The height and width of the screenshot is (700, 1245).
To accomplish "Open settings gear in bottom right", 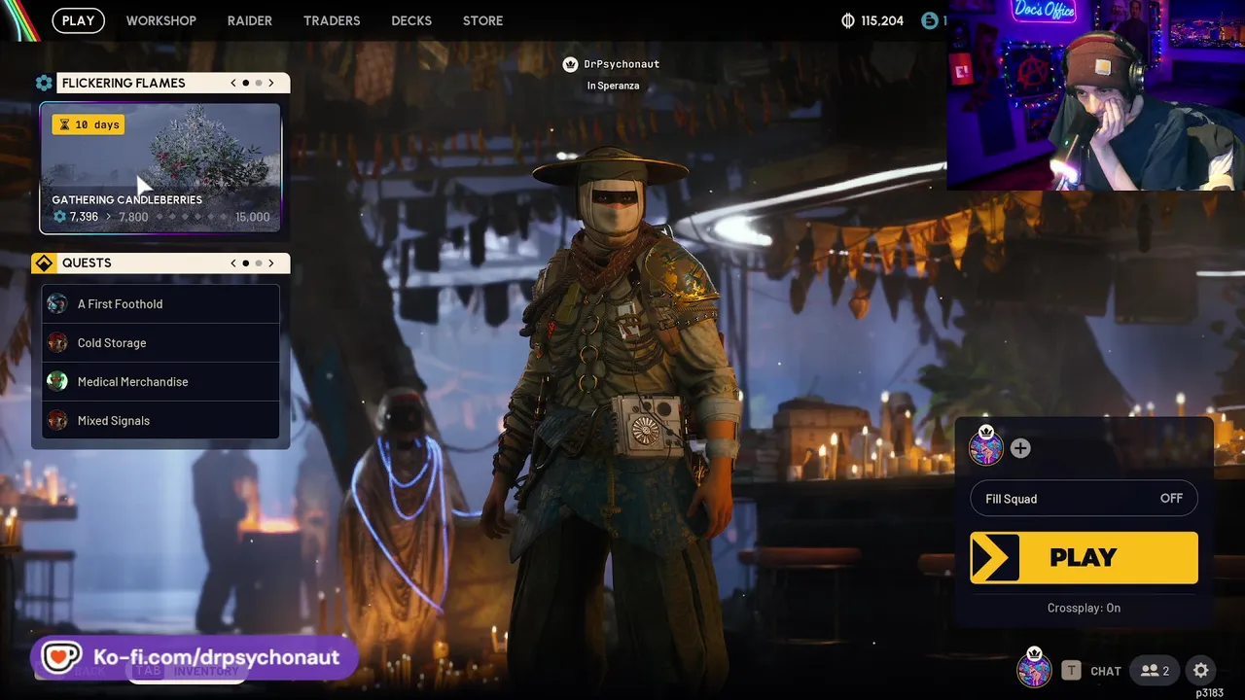I will point(1201,670).
